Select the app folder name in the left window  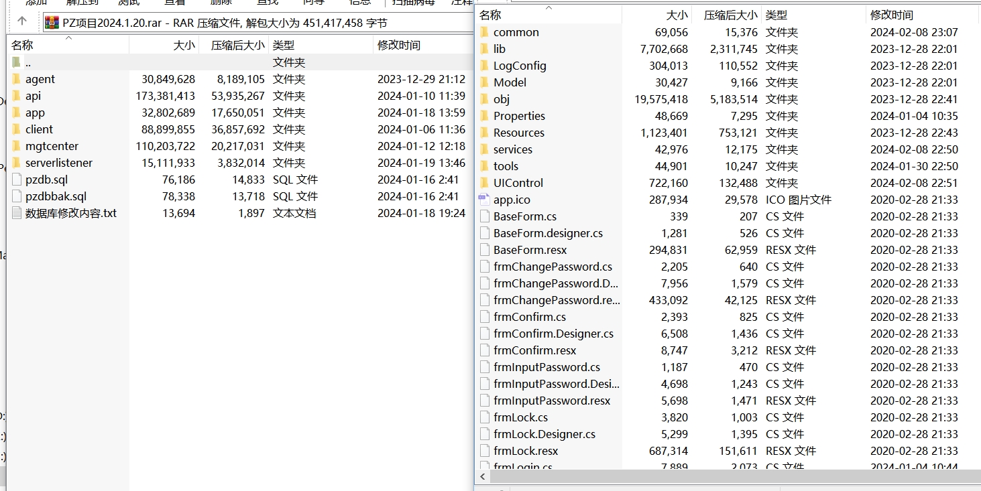pos(35,113)
